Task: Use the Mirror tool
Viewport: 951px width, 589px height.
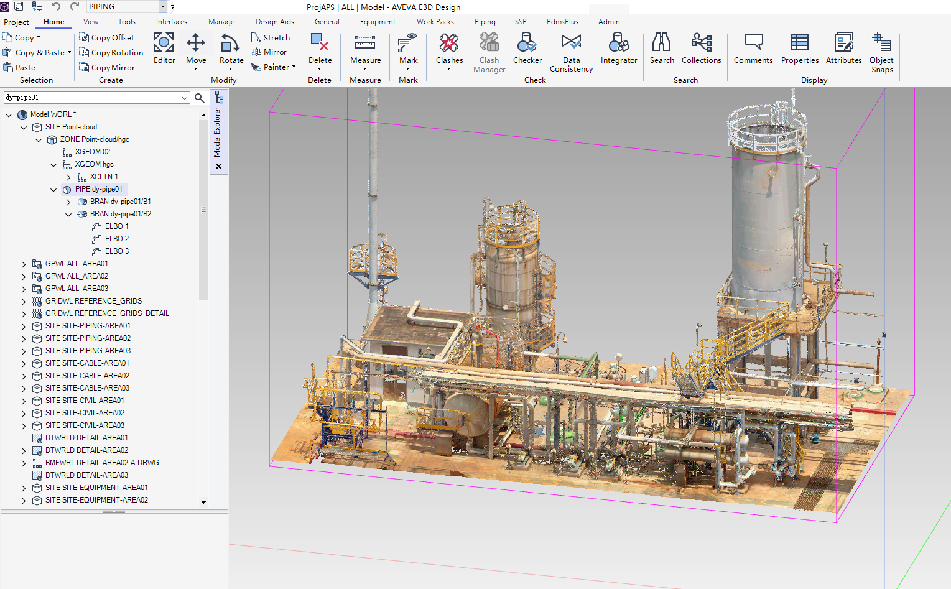Action: pyautogui.click(x=269, y=52)
